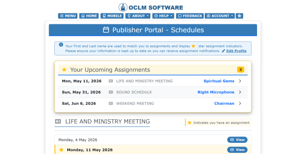The width and height of the screenshot is (302, 154).
Task: Click the schedule icon before LIFE AND MINISTRY MEETING row
Action: (111, 81)
